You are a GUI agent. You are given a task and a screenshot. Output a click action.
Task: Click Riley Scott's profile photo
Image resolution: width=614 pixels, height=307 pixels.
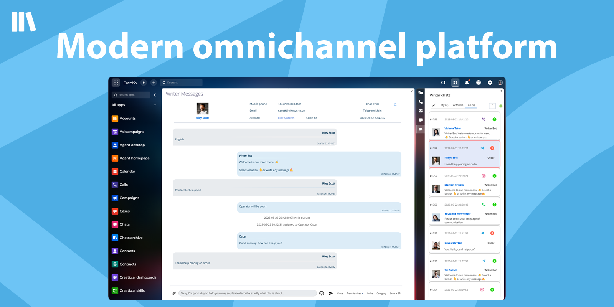tap(203, 109)
